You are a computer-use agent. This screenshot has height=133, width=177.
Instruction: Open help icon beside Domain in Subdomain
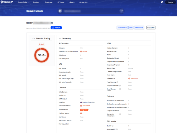(120, 114)
